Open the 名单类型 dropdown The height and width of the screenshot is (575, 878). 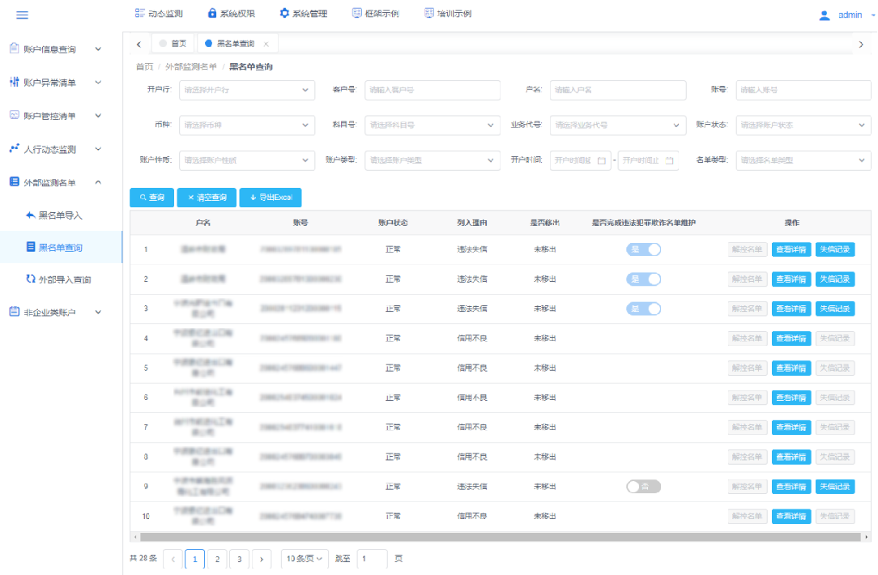click(802, 160)
